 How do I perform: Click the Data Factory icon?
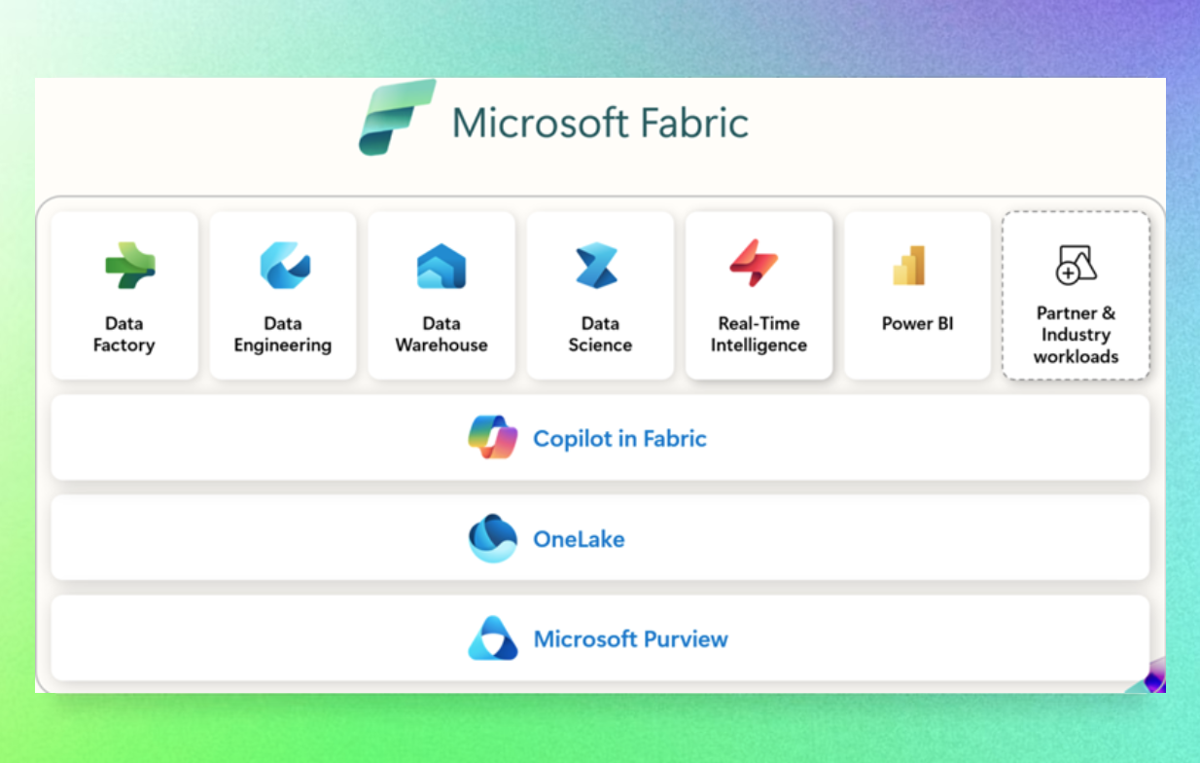pyautogui.click(x=130, y=266)
